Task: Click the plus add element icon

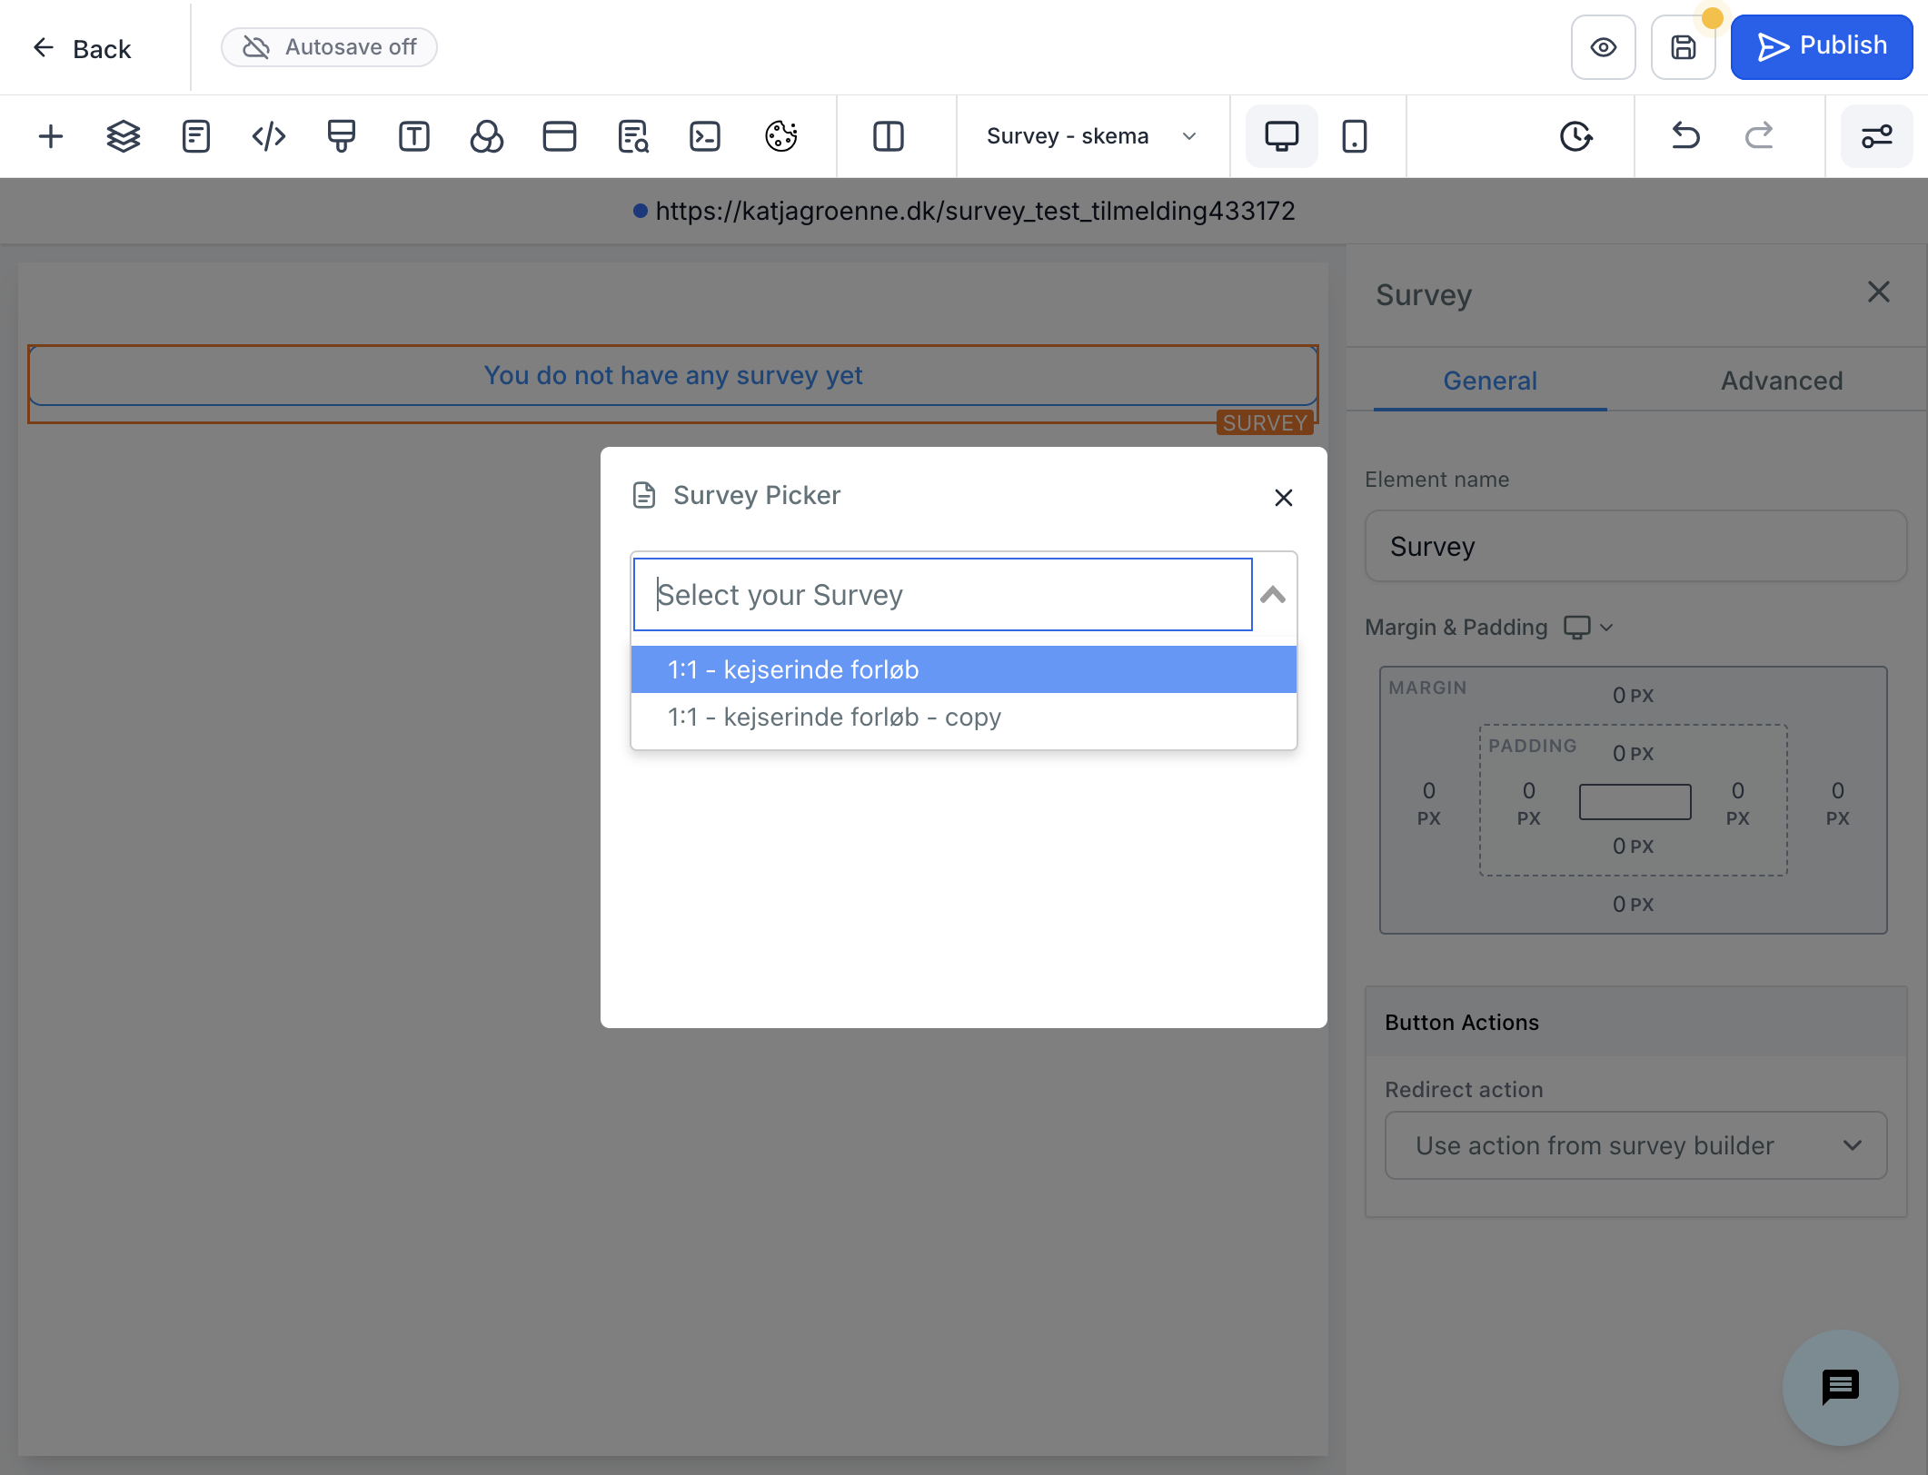Action: pos(51,136)
